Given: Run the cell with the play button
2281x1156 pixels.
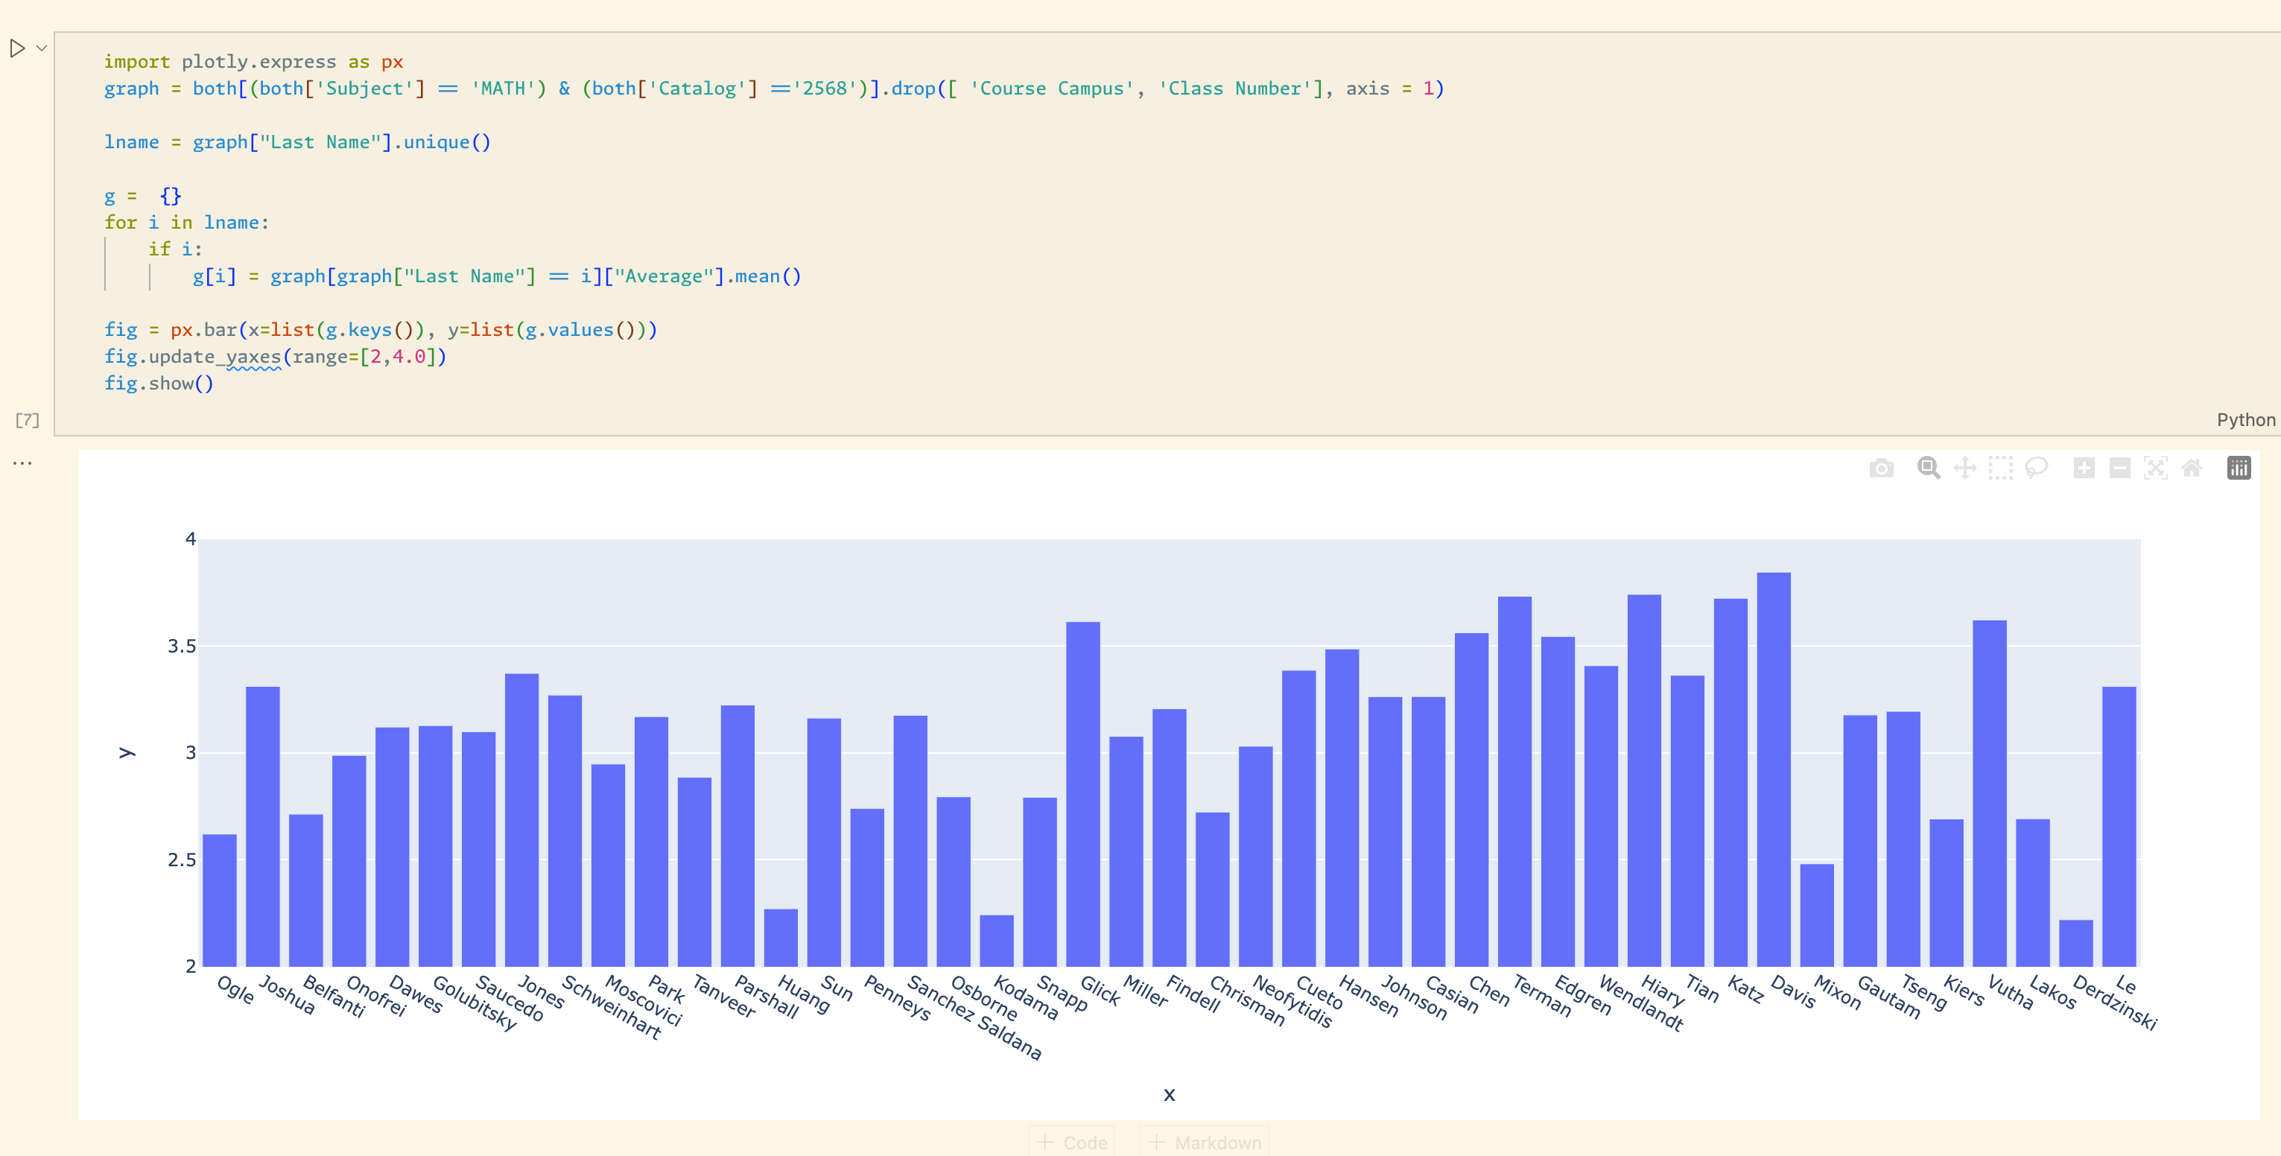Looking at the screenshot, I should click(x=18, y=48).
